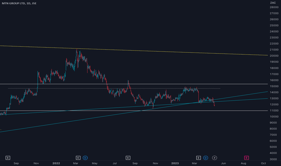Click the 21000 price axis label

coord(274,50)
